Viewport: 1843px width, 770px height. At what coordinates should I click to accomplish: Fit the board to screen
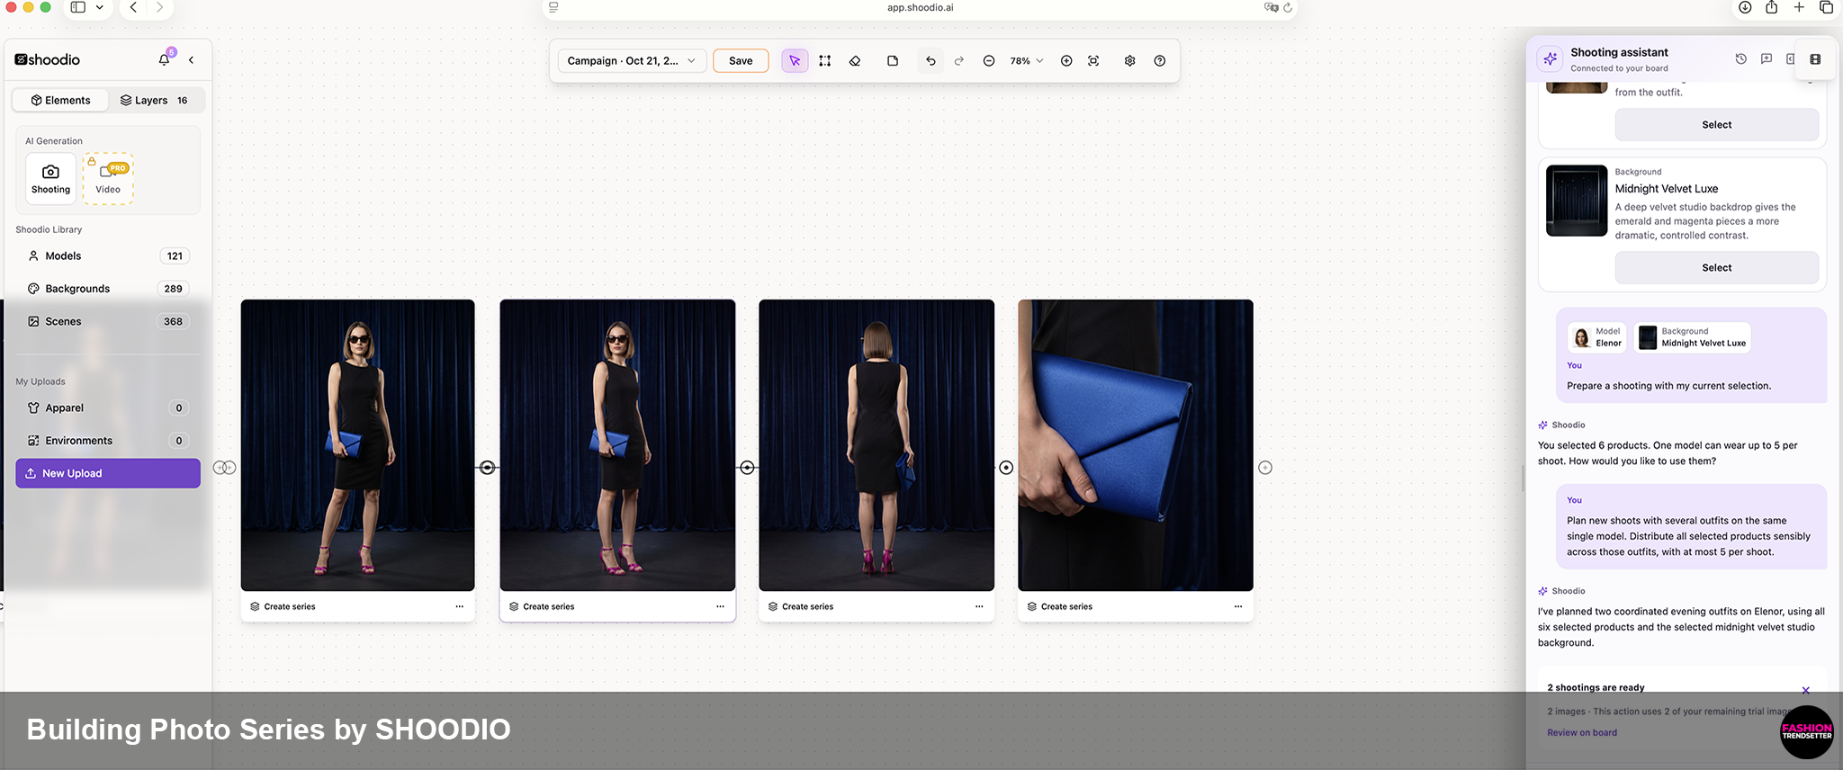click(x=1093, y=61)
